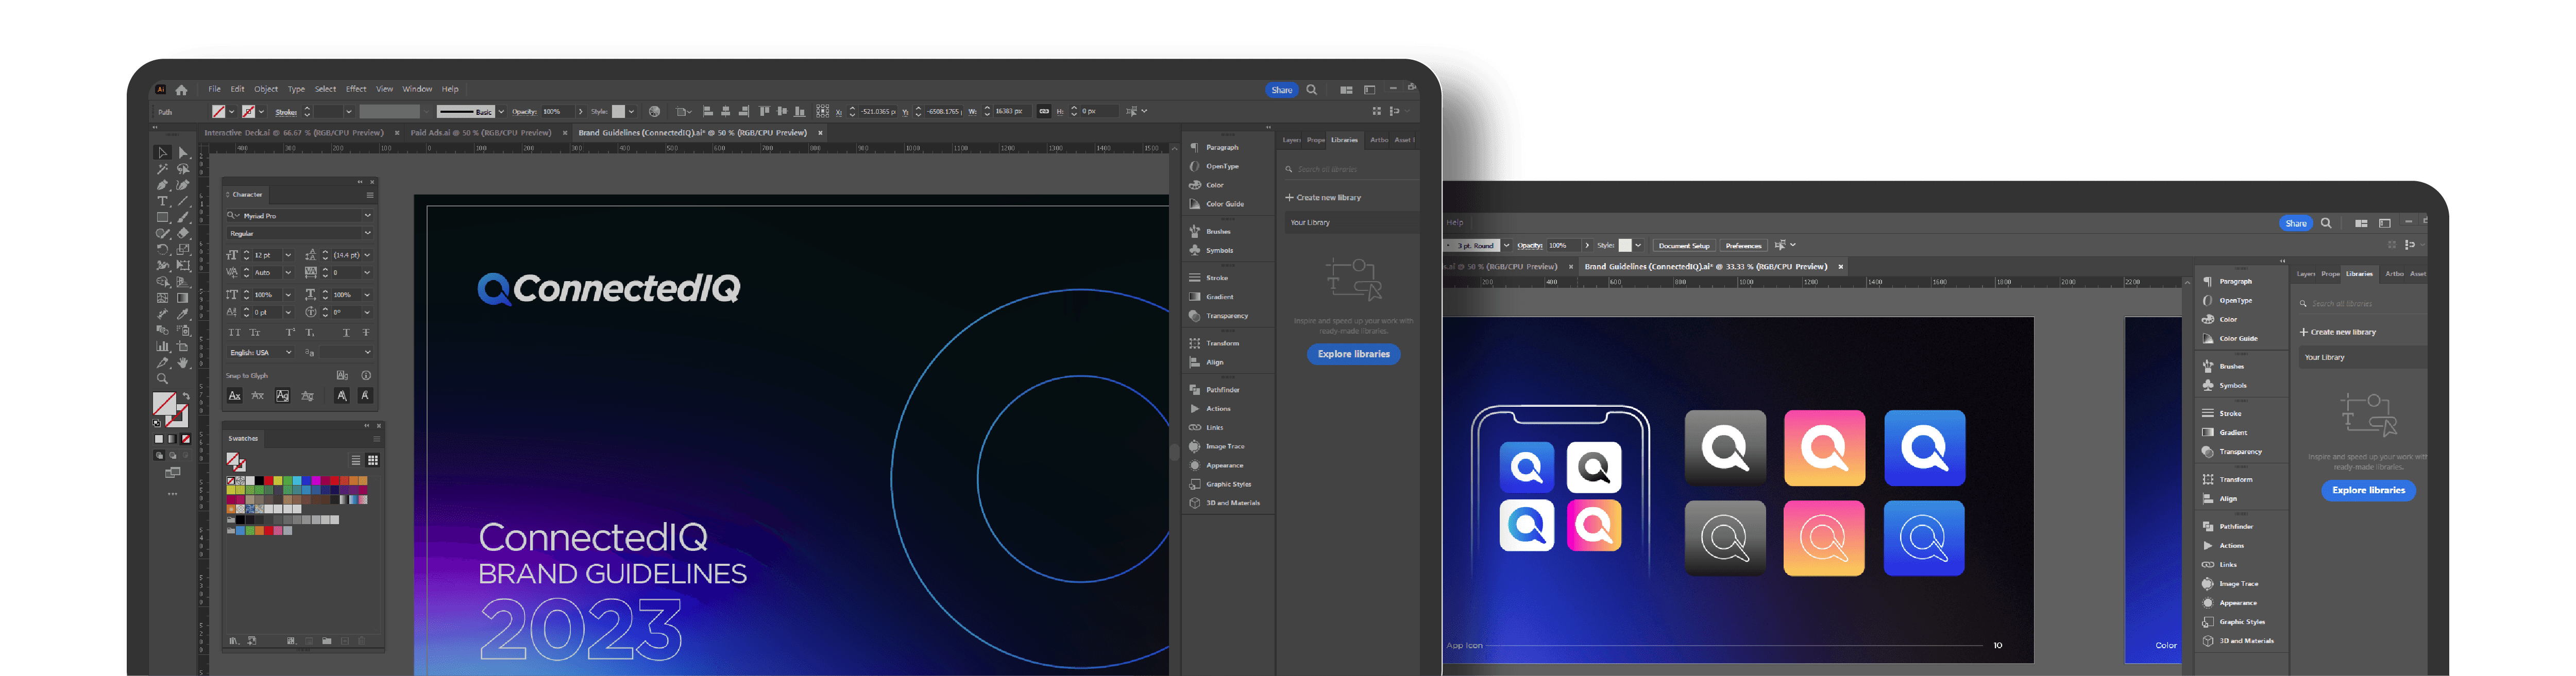
Task: Open the Myriad Pro font family dropdown
Action: (367, 215)
